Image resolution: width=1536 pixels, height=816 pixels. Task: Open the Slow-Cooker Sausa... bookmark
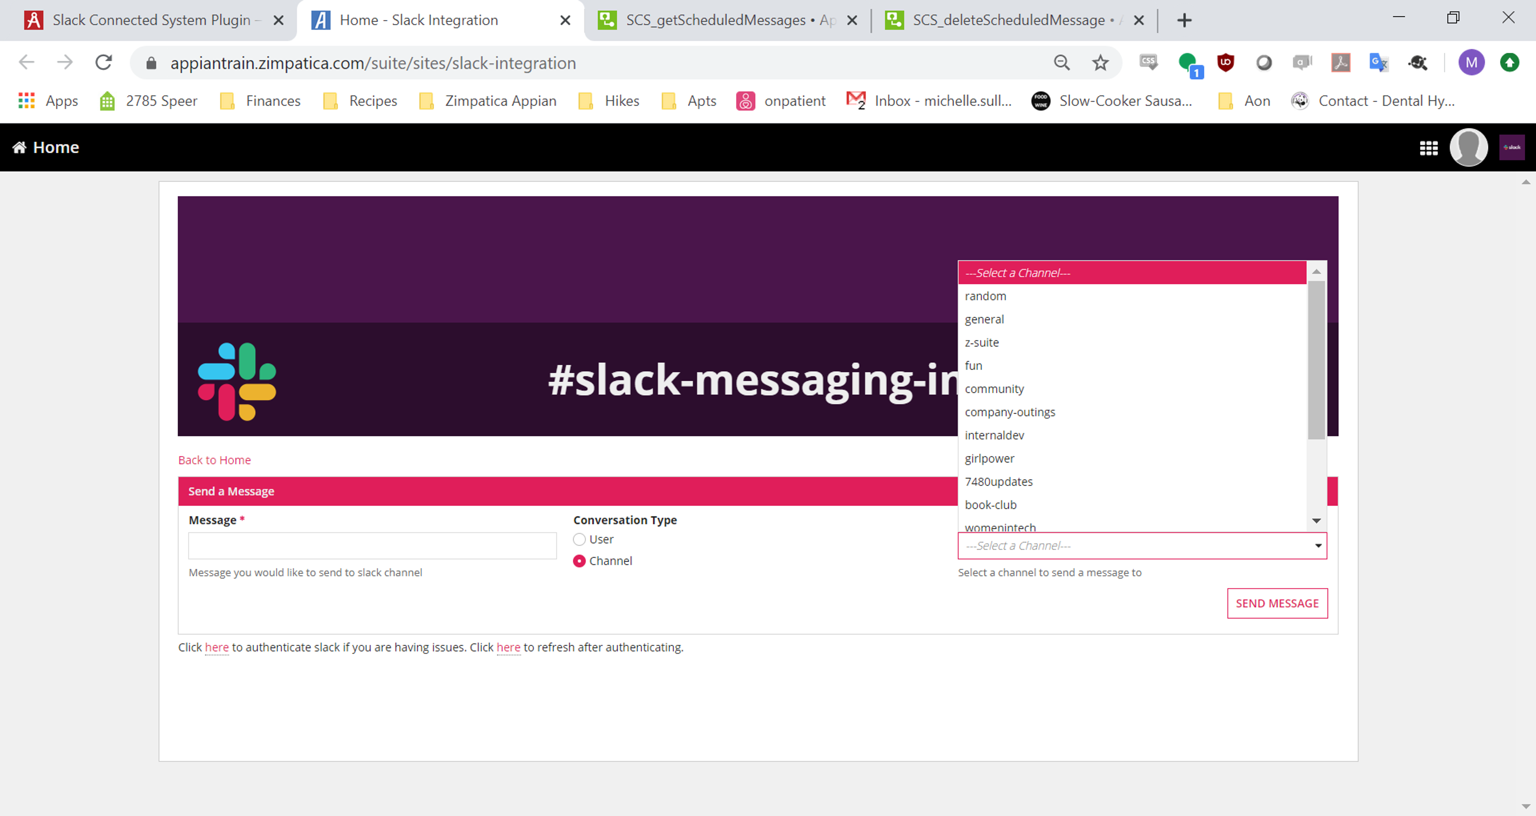1112,101
